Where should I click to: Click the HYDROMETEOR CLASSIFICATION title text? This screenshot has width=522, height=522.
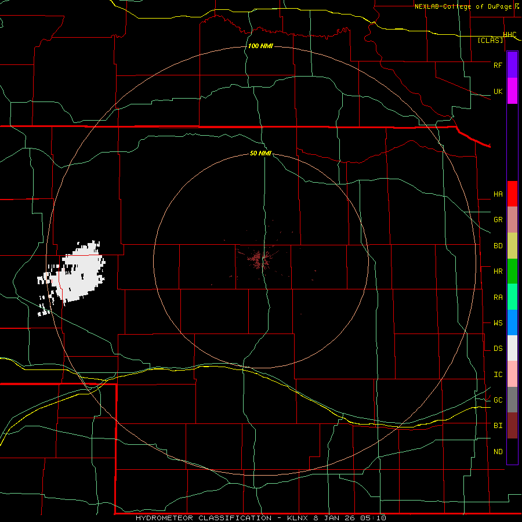pos(204,518)
